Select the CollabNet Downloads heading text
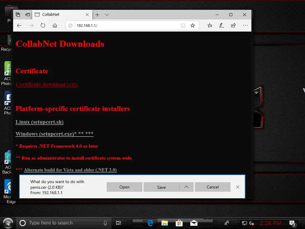 point(60,44)
